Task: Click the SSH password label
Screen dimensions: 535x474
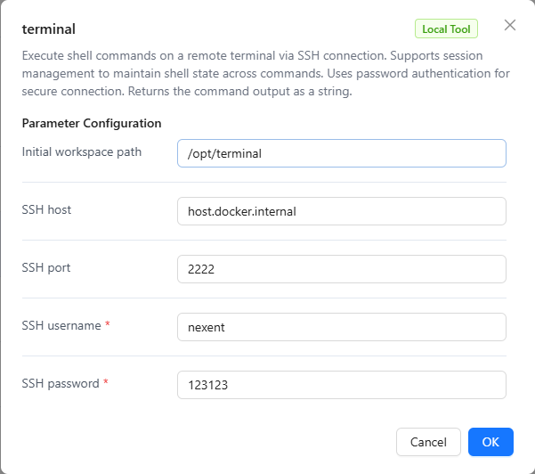Action: pyautogui.click(x=61, y=384)
